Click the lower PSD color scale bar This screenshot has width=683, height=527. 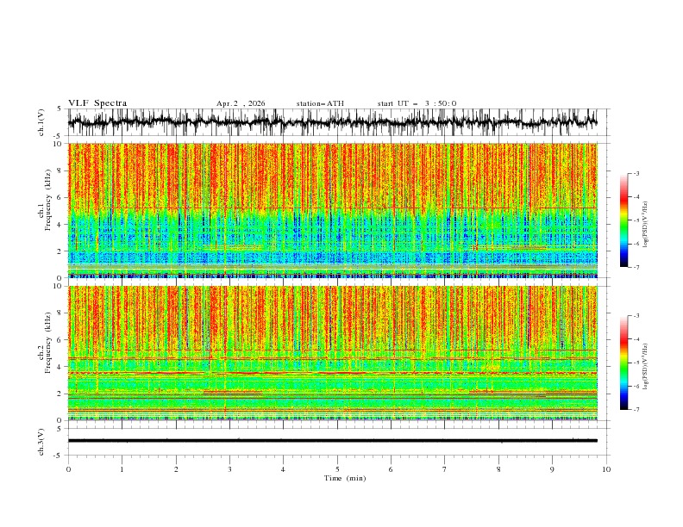tap(624, 363)
